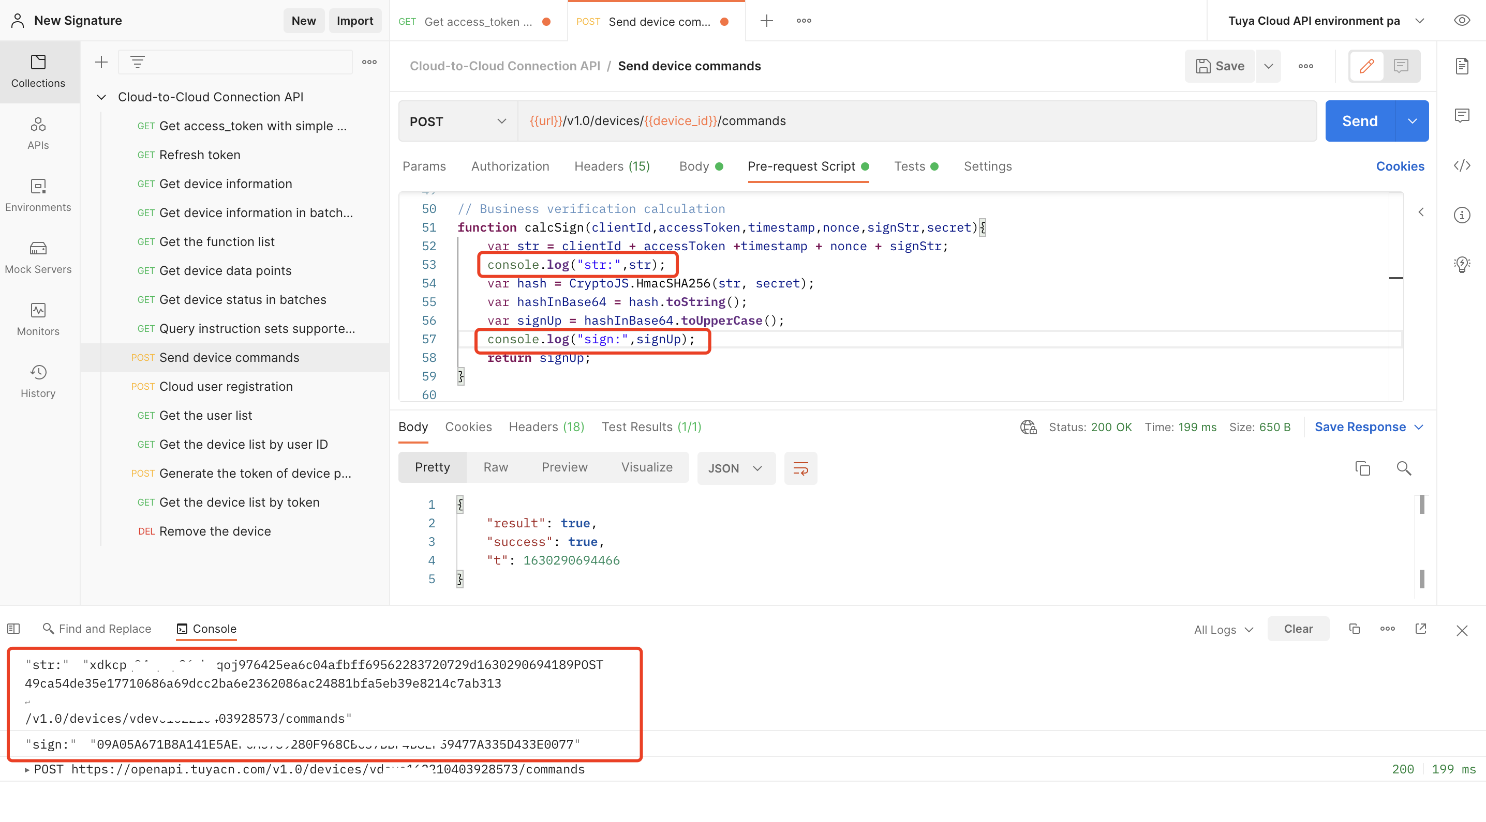Open the Collections sidebar panel
This screenshot has width=1486, height=822.
click(x=38, y=71)
